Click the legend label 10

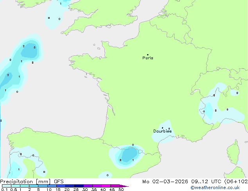pyautogui.click(x=49, y=189)
